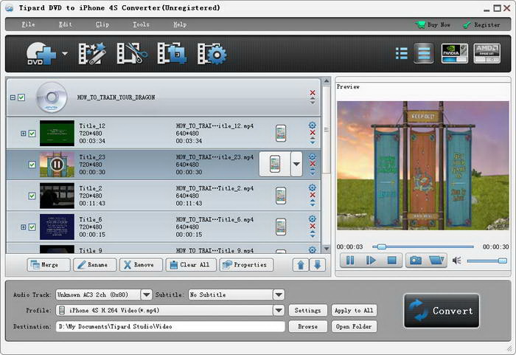Expand the Title_6 row
Screen dimensions: 516x355
coord(24,227)
